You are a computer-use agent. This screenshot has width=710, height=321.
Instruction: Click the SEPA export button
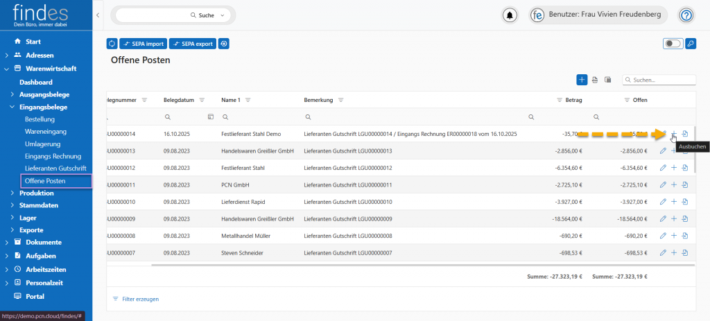coord(192,44)
